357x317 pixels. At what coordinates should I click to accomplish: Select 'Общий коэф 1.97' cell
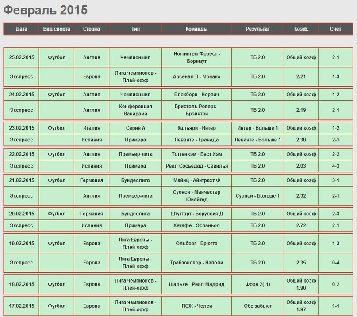[x=301, y=306]
